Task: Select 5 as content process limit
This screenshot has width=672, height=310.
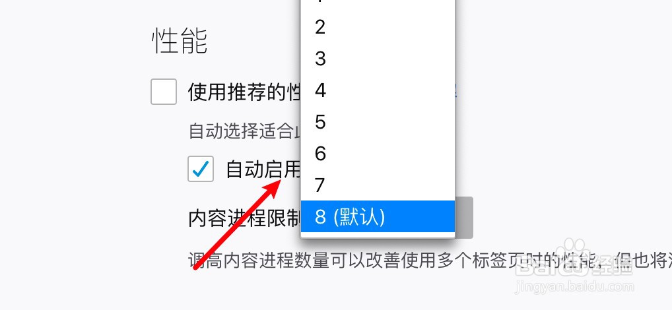Action: click(378, 122)
